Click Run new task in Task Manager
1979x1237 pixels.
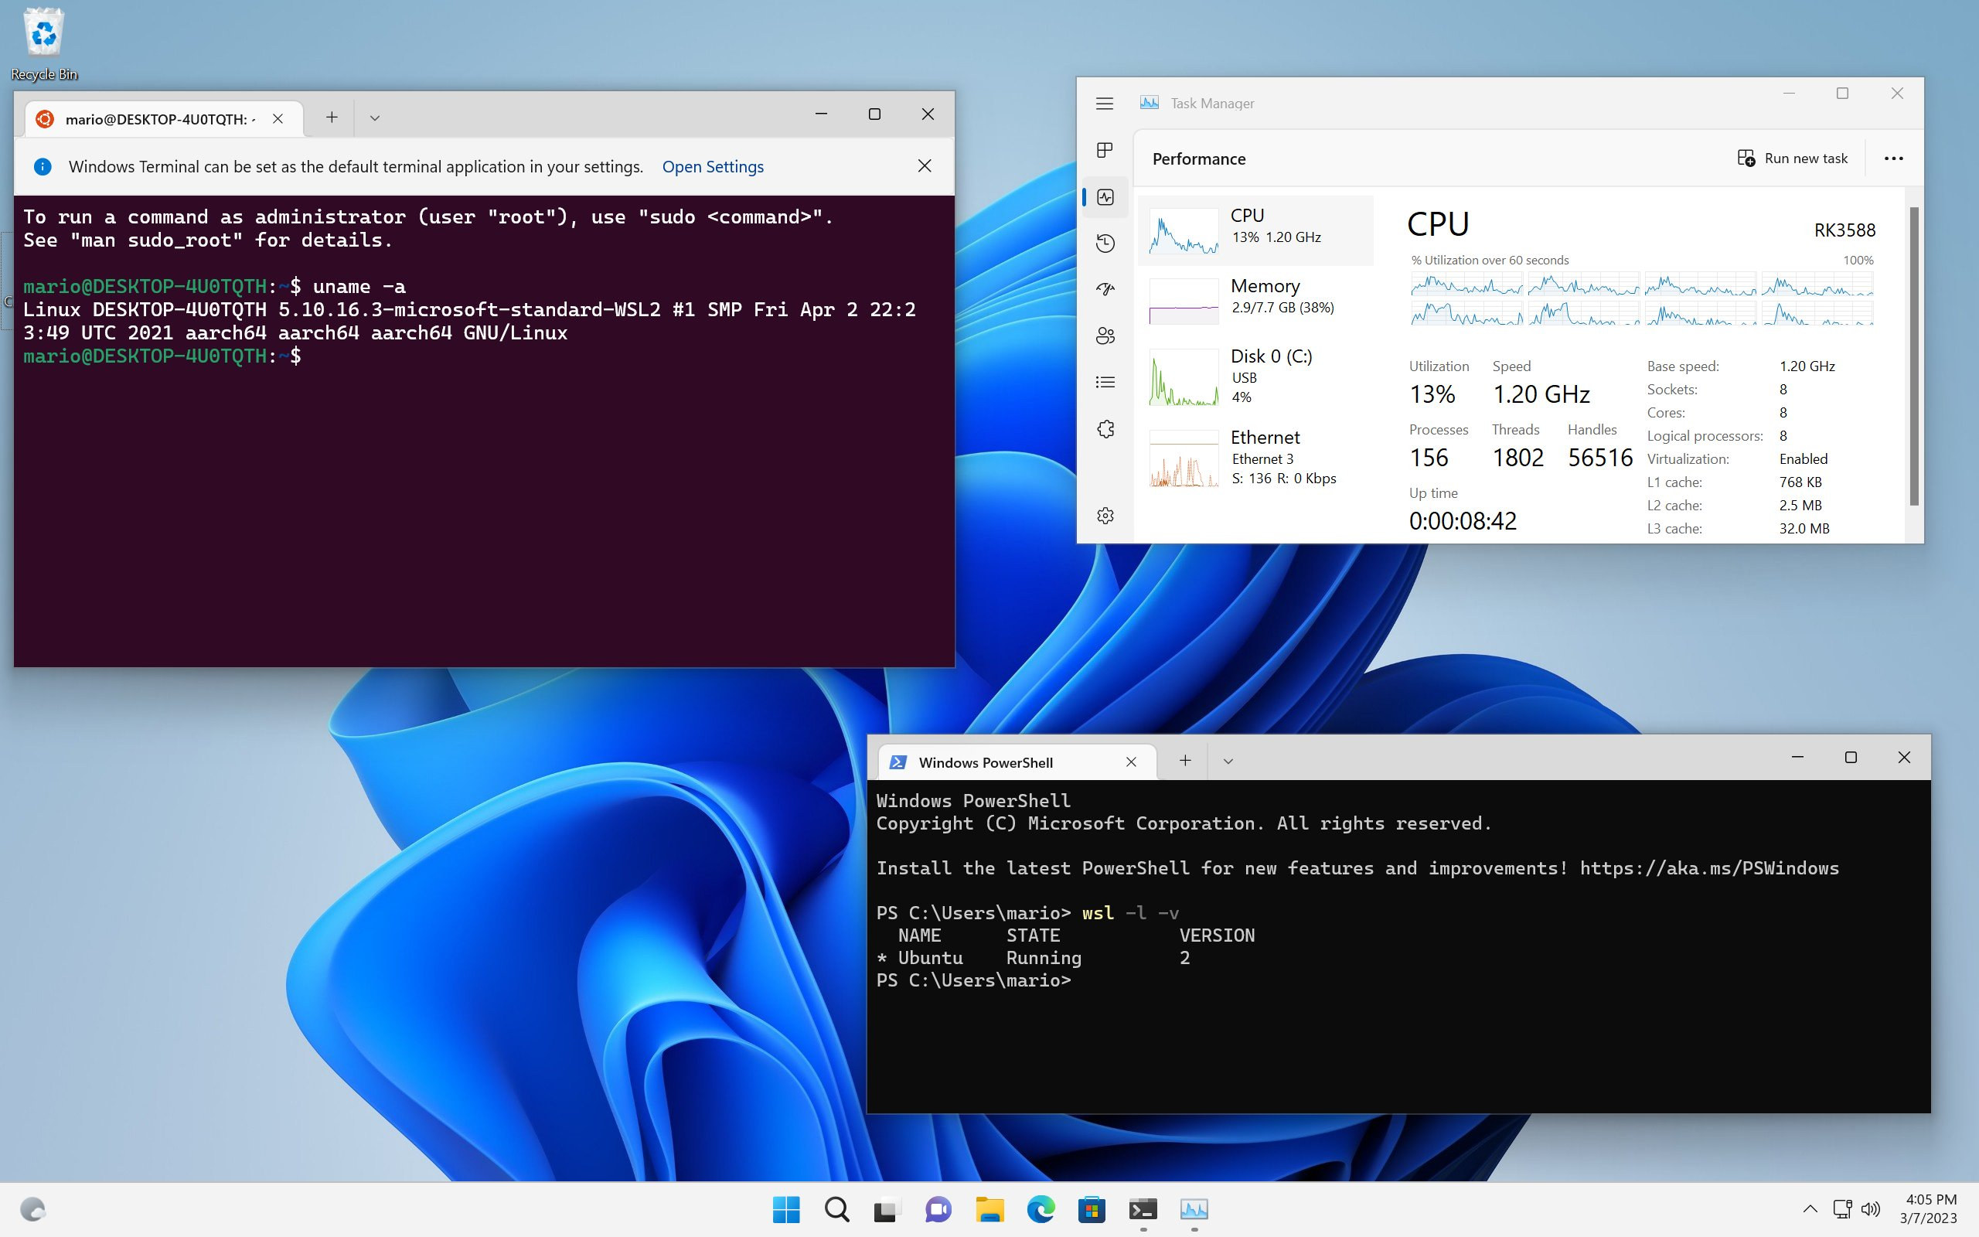coord(1792,158)
